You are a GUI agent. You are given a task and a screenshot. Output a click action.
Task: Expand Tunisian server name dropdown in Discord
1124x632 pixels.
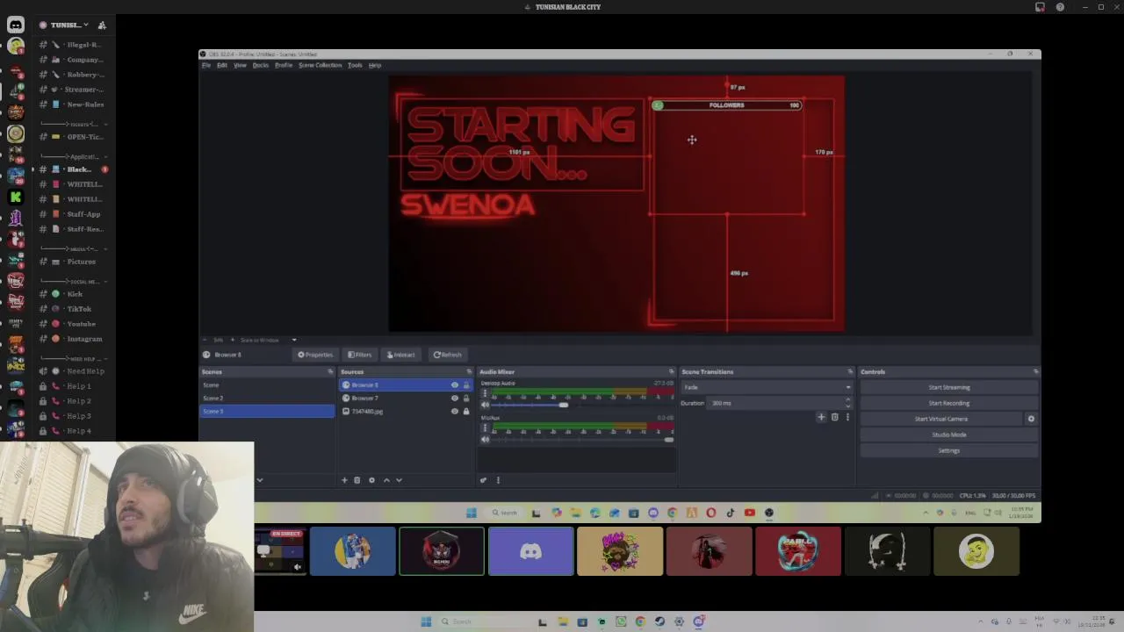[85, 25]
